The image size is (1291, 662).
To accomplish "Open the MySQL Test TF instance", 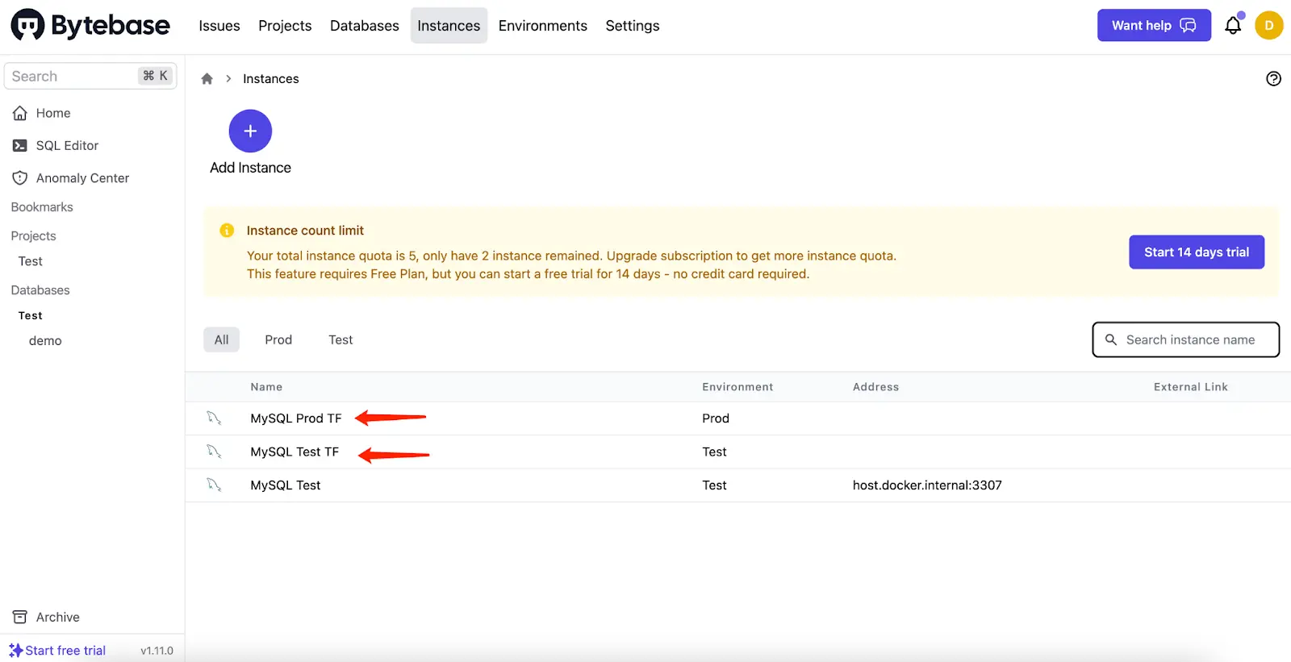I will [x=295, y=452].
